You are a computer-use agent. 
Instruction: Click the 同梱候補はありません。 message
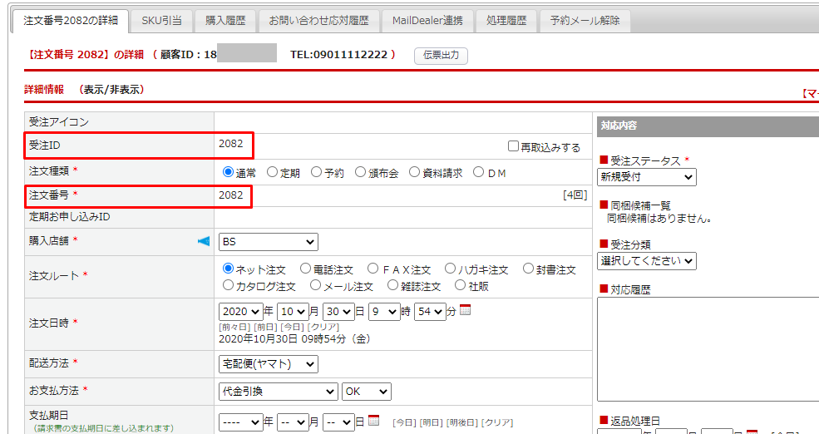point(659,219)
